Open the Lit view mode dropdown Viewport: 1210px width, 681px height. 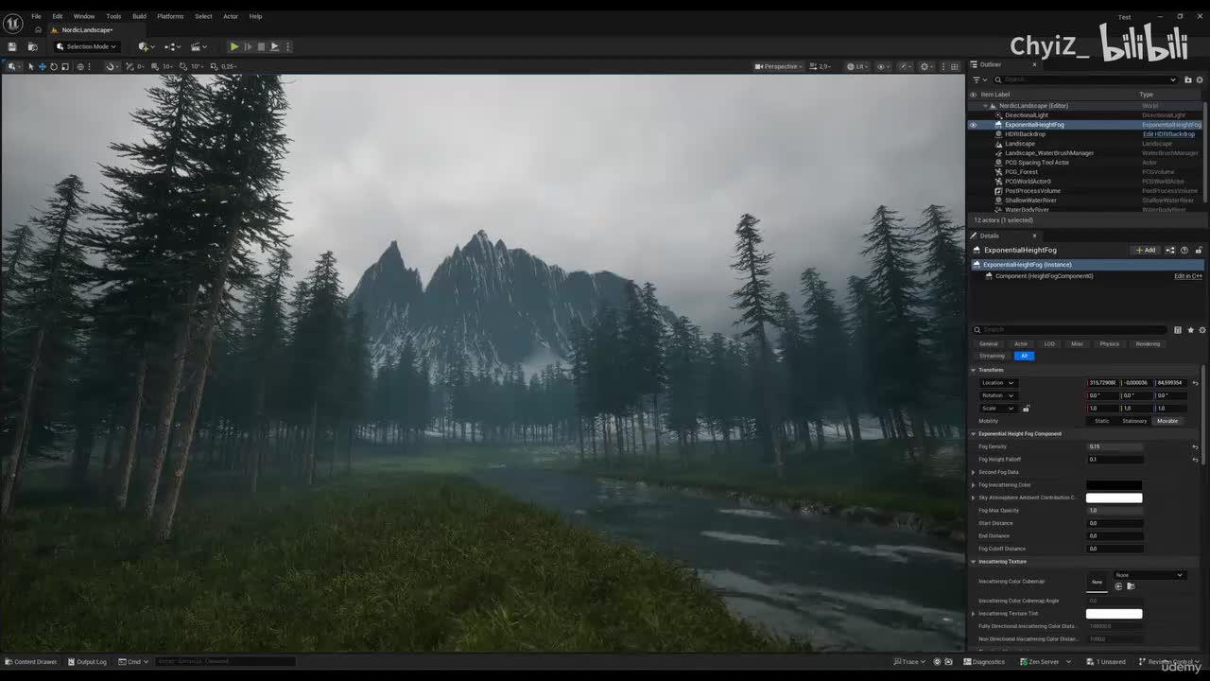(857, 66)
